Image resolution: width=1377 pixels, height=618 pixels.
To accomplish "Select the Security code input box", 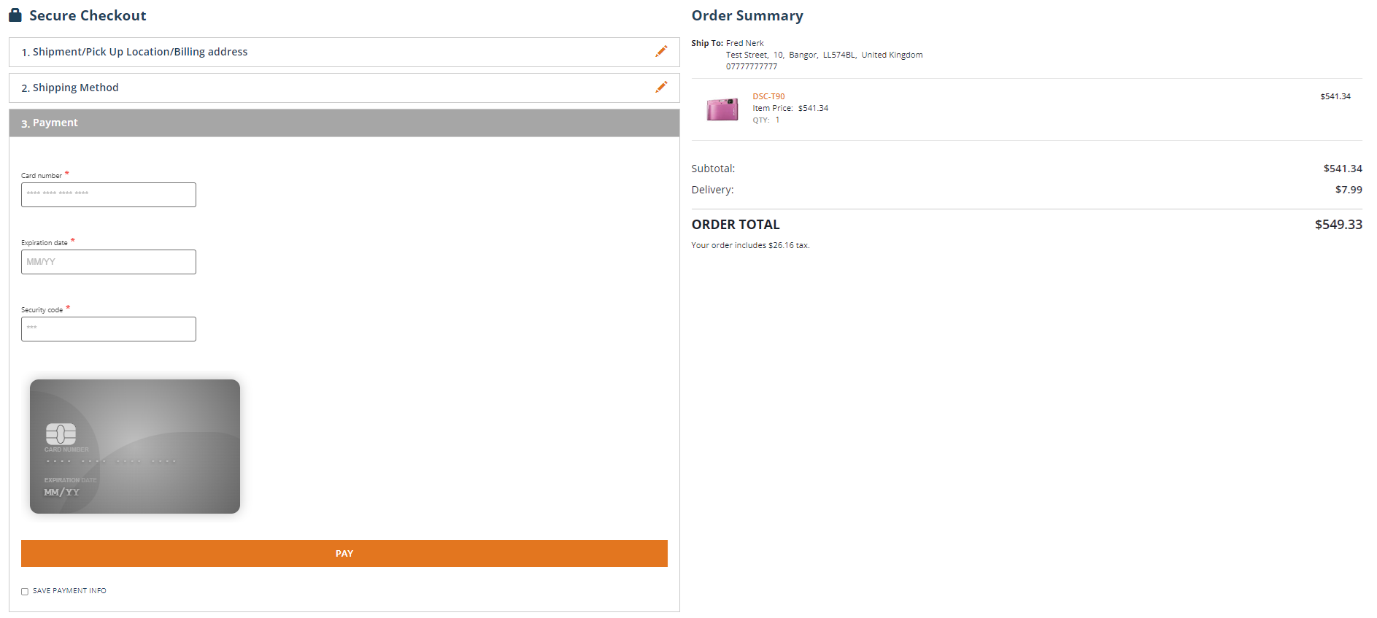I will (x=109, y=329).
